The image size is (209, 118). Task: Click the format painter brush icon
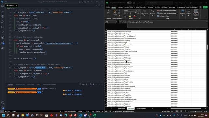point(119,16)
